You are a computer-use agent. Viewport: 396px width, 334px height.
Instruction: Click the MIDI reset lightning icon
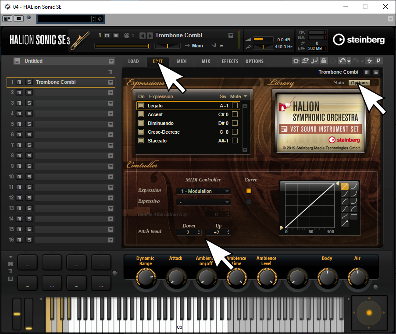pos(370,61)
